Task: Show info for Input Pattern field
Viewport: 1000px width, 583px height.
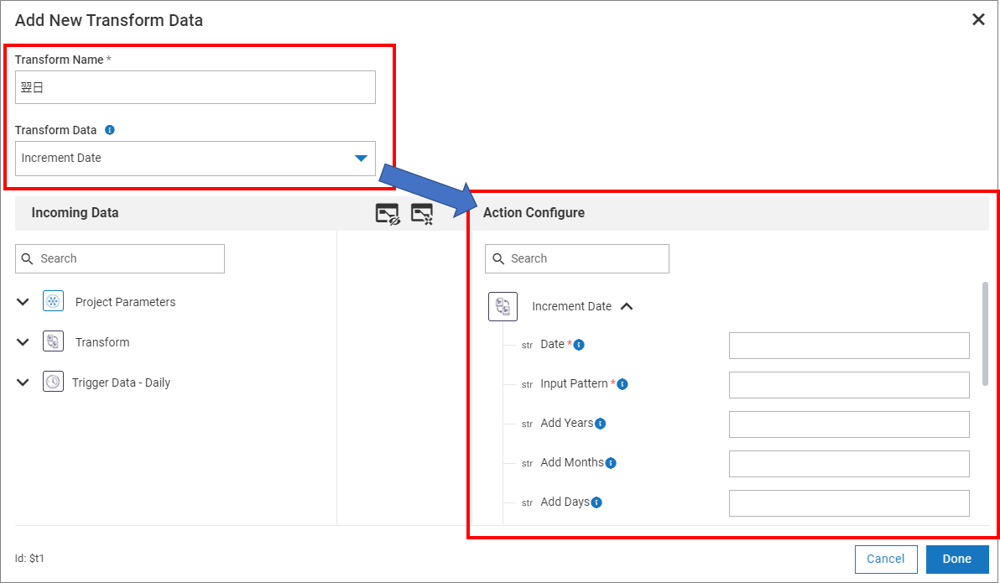Action: [622, 384]
